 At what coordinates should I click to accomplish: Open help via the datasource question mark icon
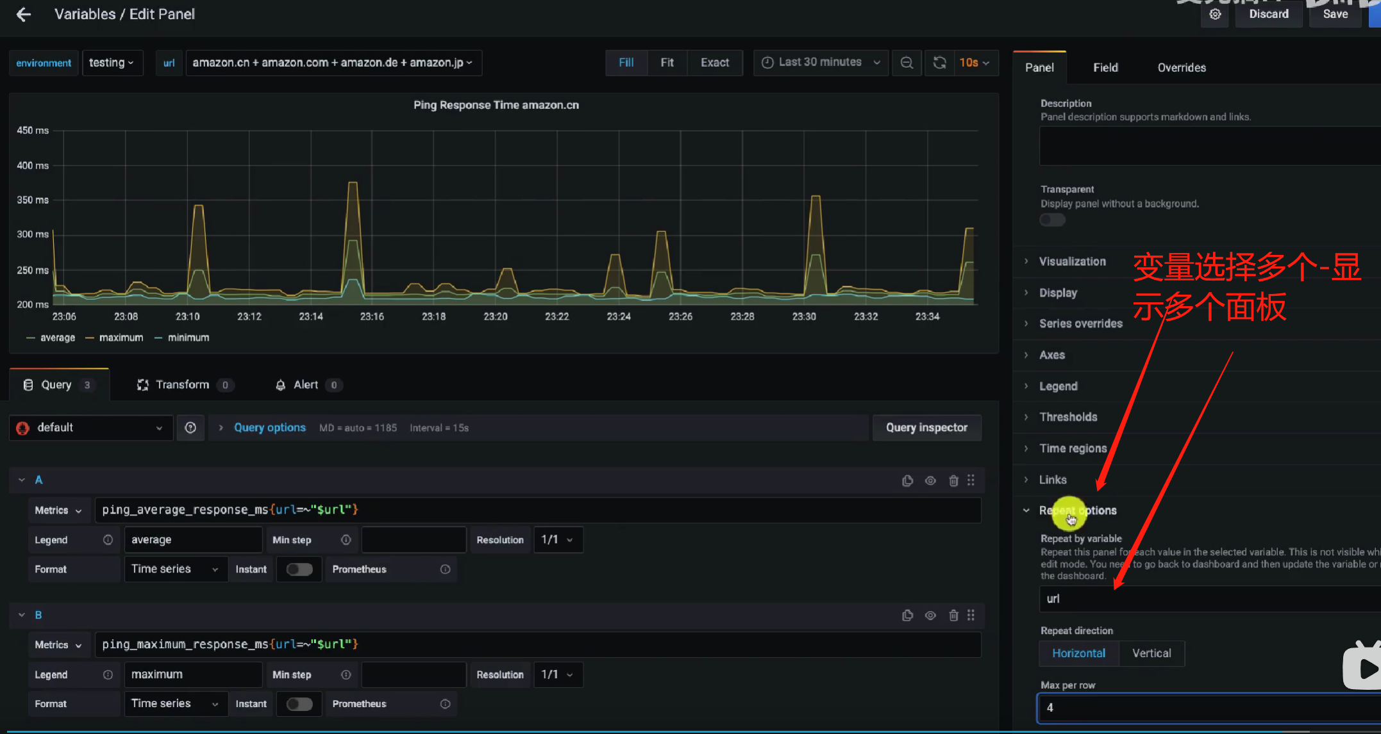190,427
